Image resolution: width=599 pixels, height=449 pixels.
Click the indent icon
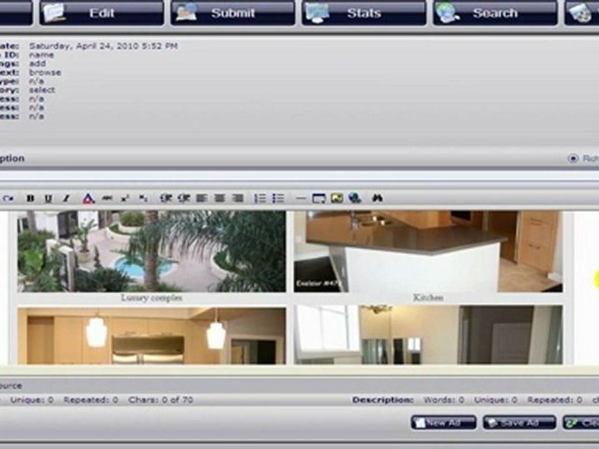coord(184,198)
